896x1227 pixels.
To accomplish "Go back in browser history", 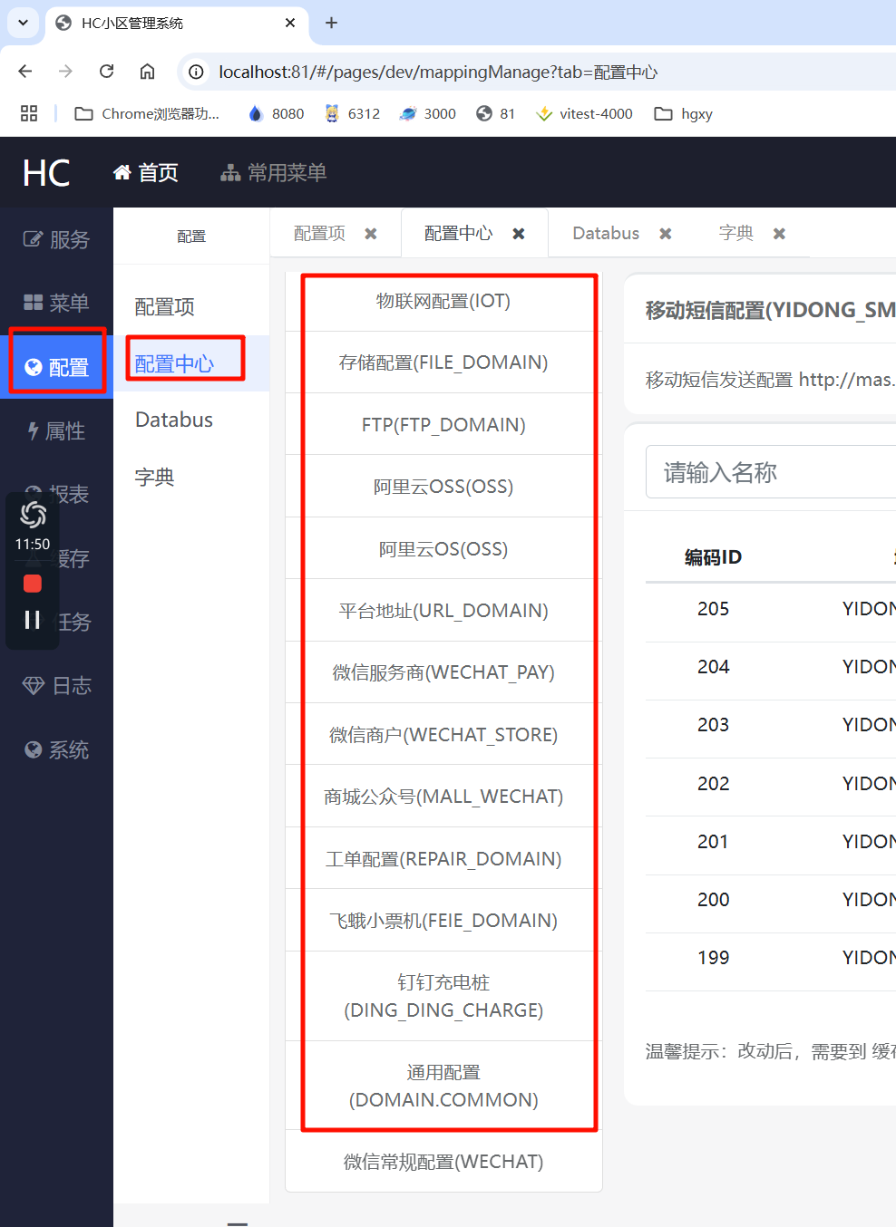I will coord(25,72).
